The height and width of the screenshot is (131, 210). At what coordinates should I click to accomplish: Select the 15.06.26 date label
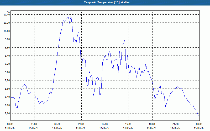coord(199,128)
